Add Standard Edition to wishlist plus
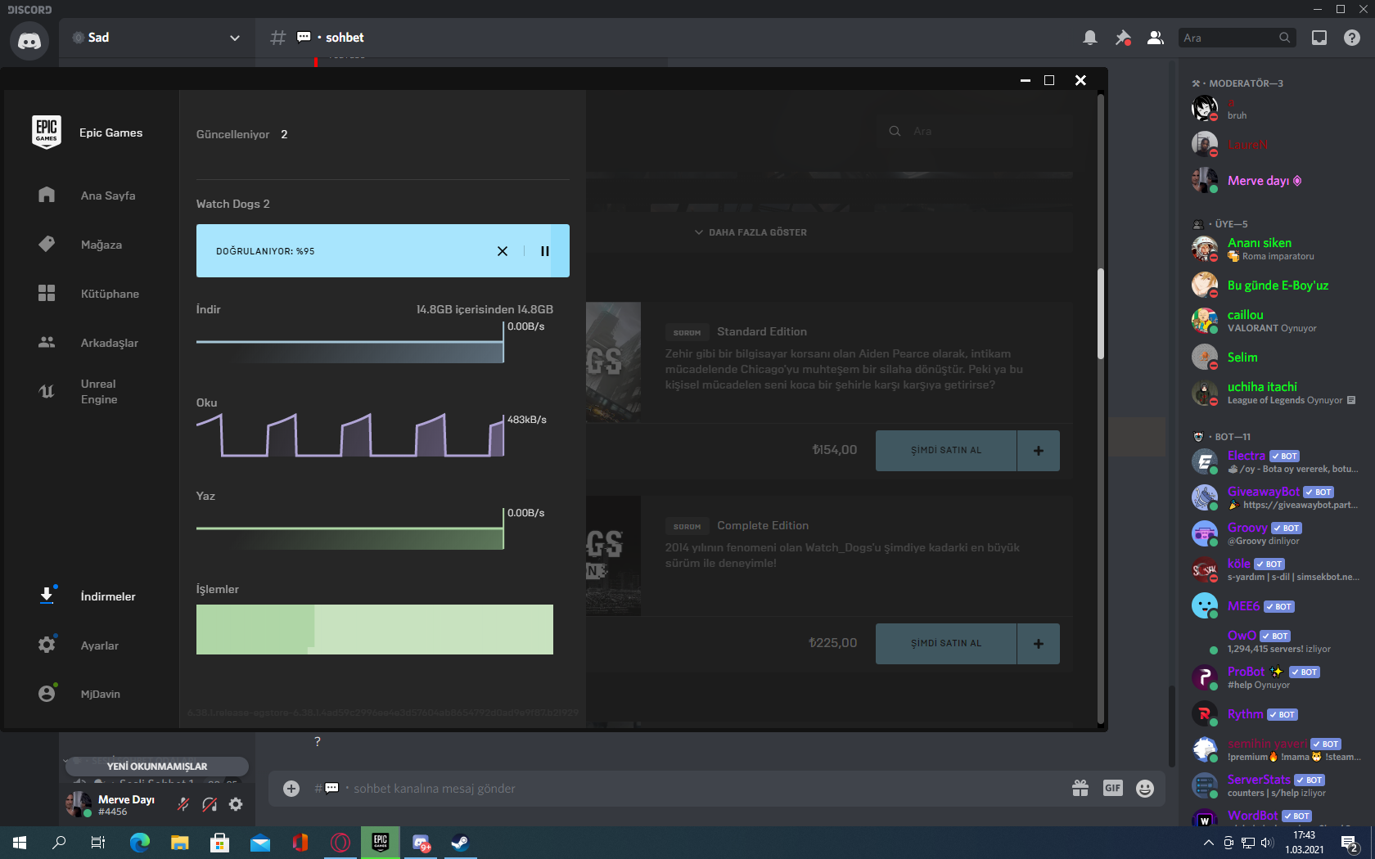The image size is (1375, 859). (x=1039, y=451)
